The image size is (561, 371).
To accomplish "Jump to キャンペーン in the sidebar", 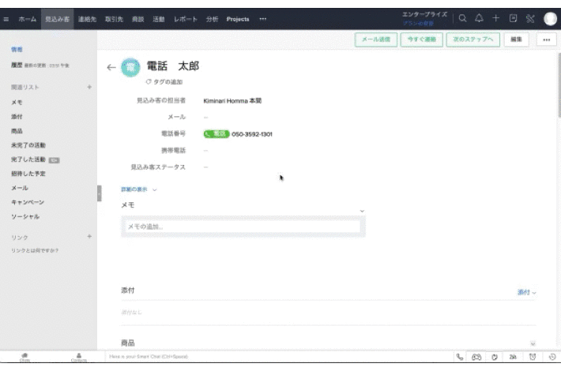I will click(x=28, y=202).
